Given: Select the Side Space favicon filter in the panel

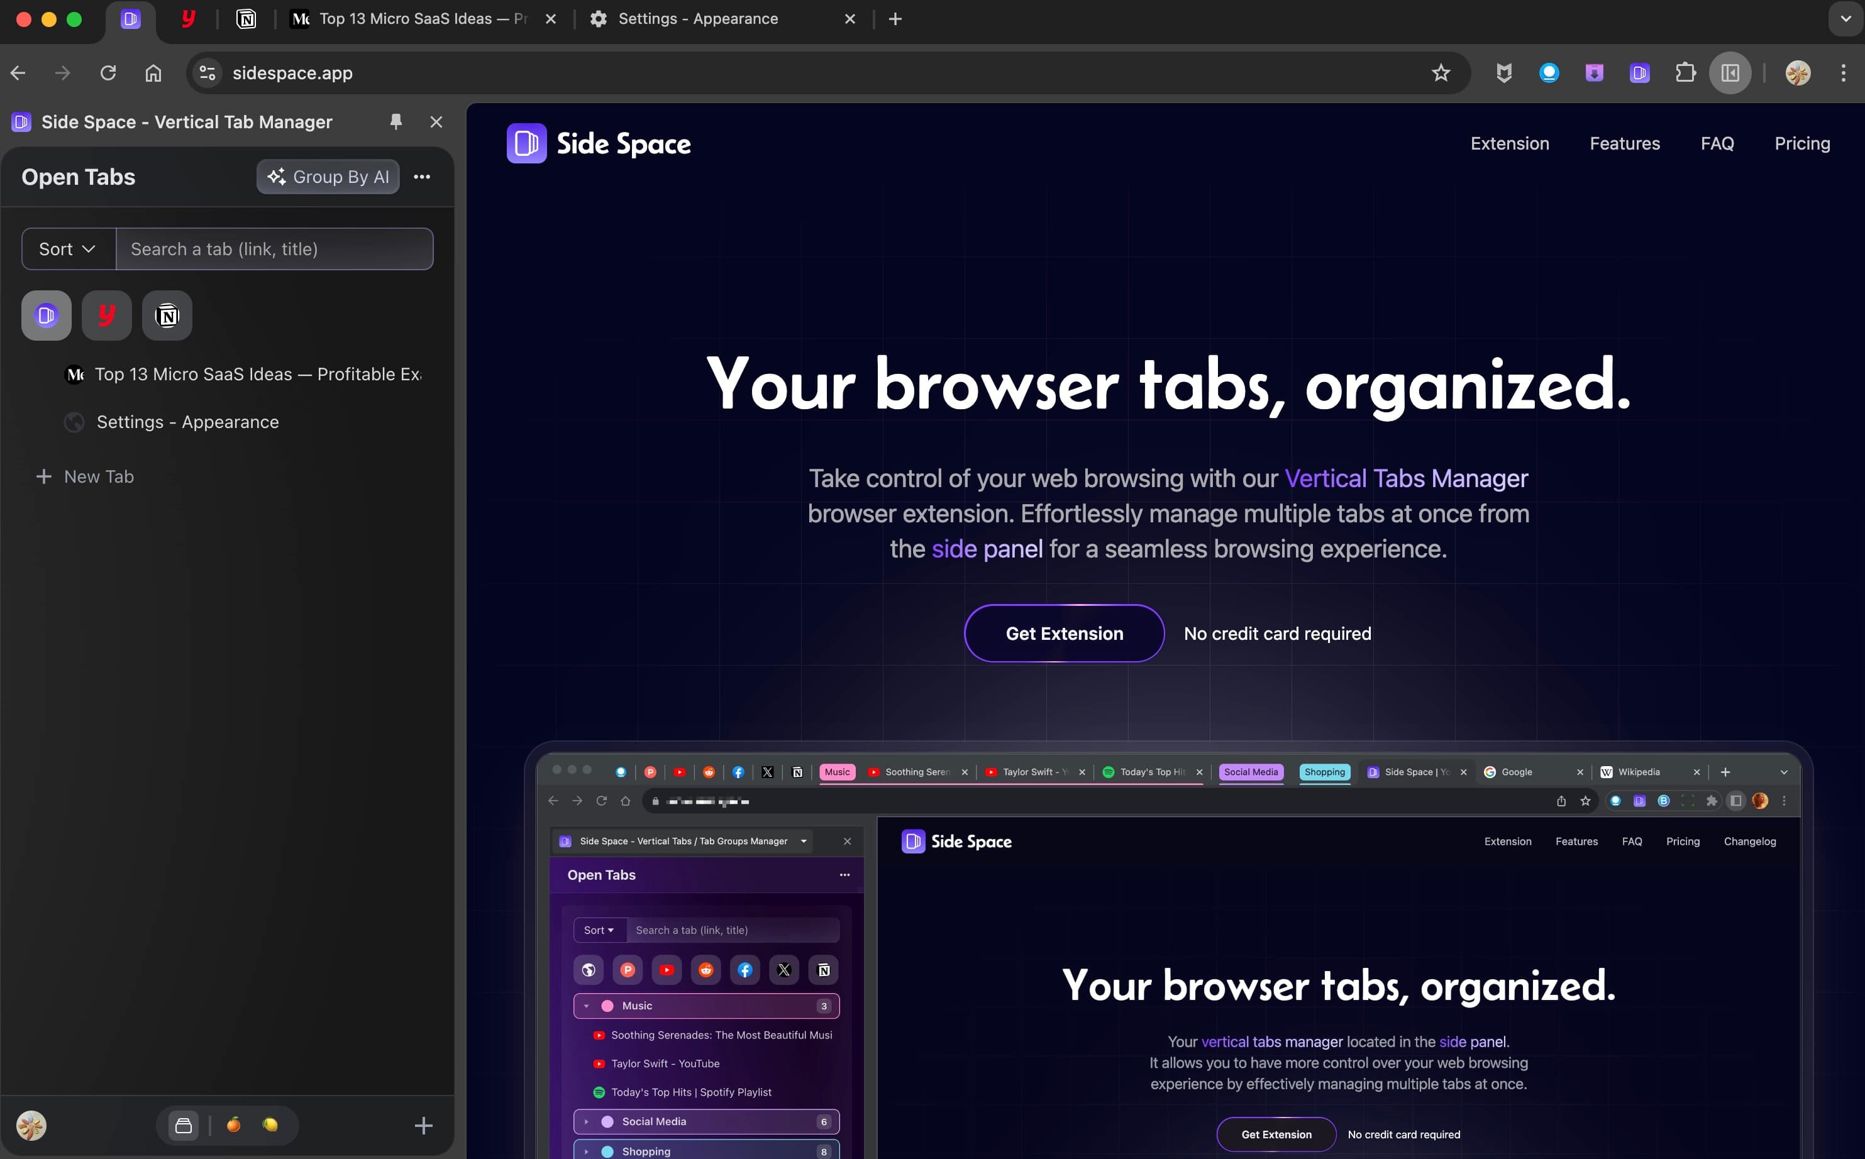Looking at the screenshot, I should tap(45, 315).
